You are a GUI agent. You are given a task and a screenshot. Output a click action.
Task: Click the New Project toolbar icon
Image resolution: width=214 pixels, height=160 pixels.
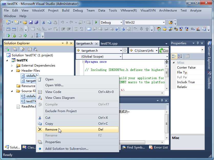pyautogui.click(x=8, y=22)
